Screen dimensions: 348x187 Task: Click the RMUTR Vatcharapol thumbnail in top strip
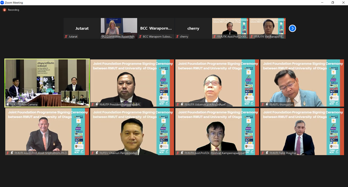(x=267, y=28)
